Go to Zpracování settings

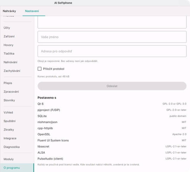point(17,91)
